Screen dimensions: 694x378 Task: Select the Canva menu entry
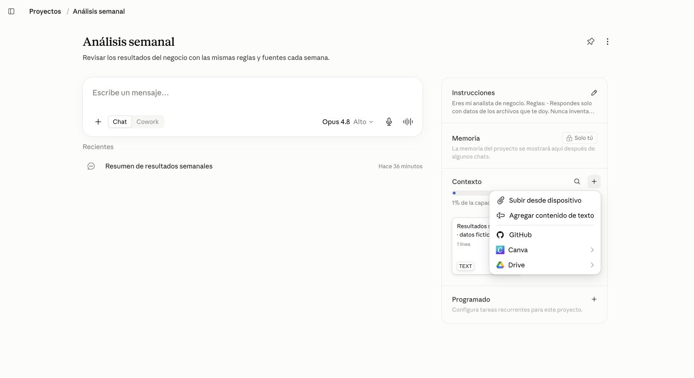(545, 250)
